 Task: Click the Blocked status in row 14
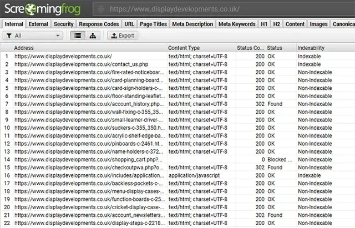[x=280, y=160]
